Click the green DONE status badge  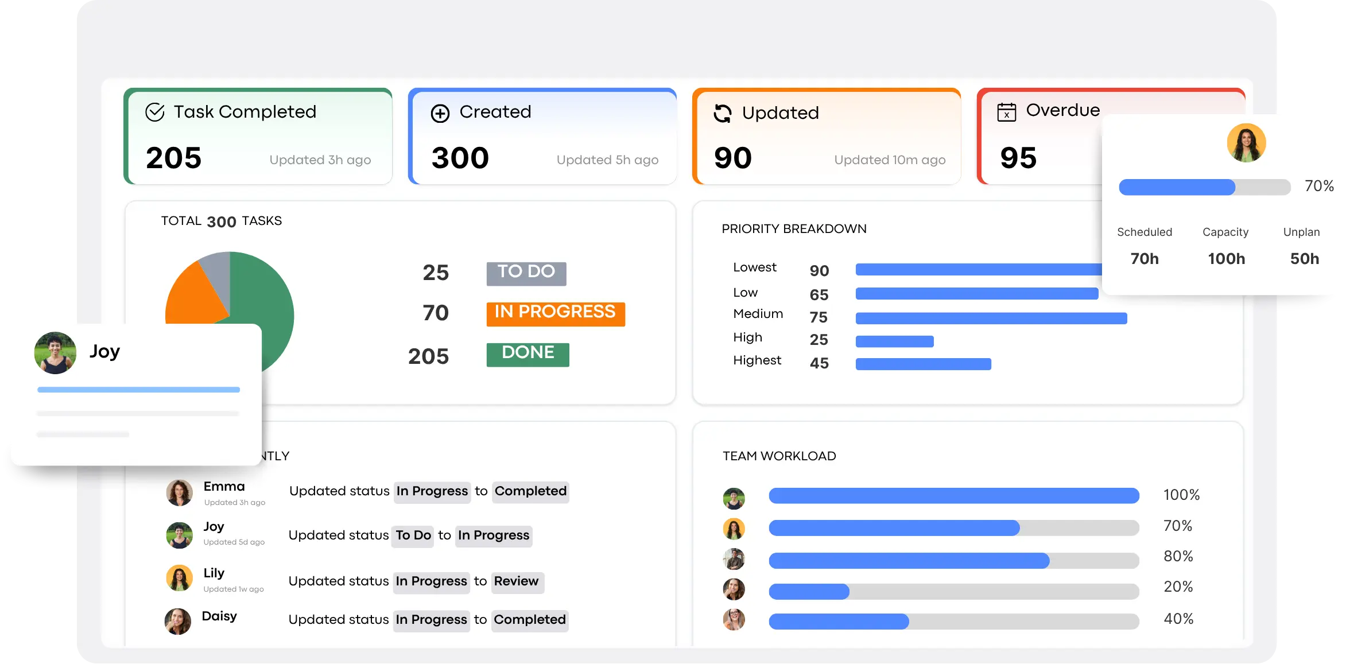tap(527, 354)
